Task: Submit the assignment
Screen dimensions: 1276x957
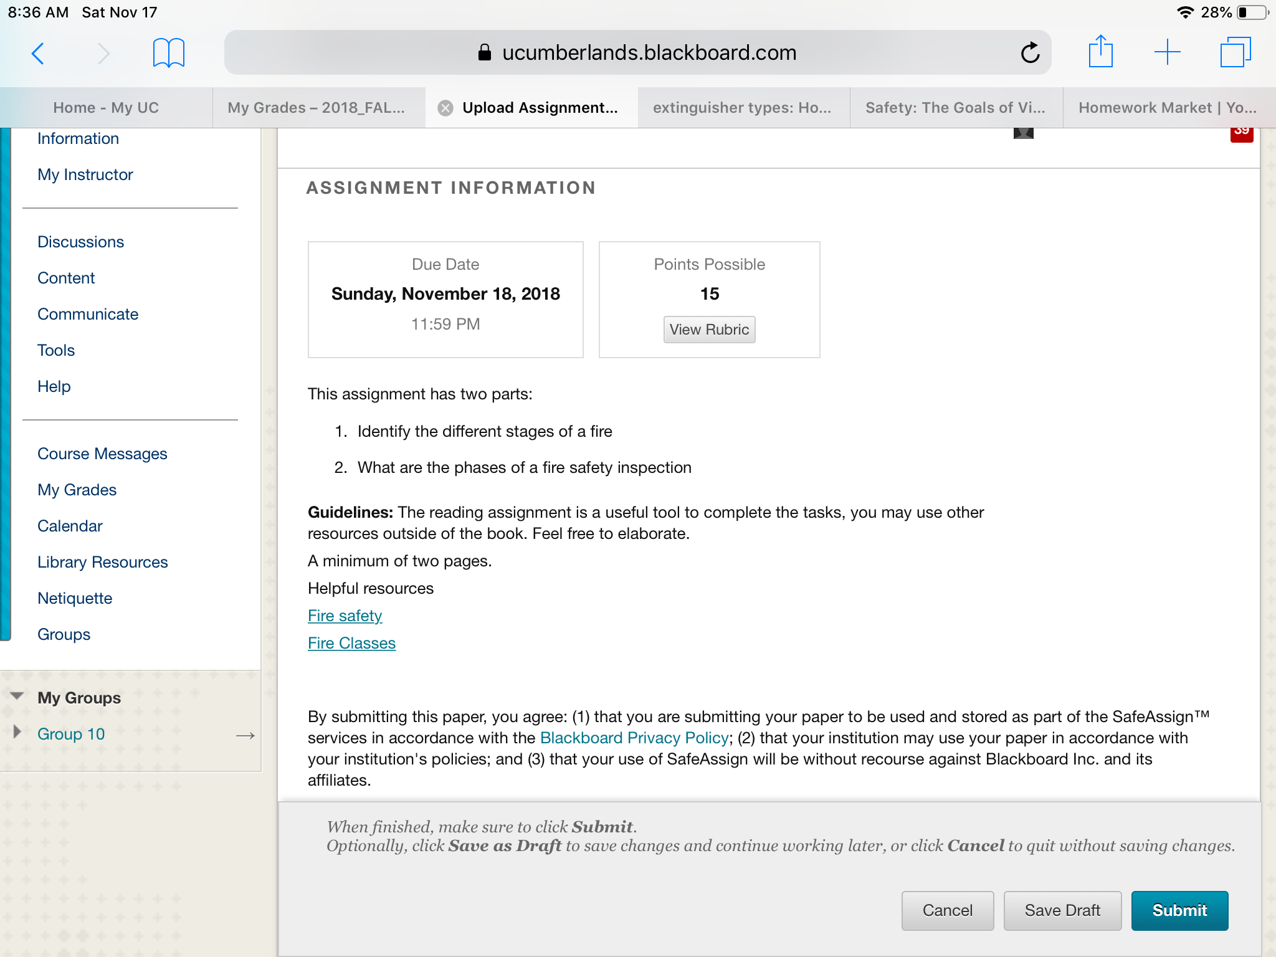Action: pyautogui.click(x=1179, y=910)
